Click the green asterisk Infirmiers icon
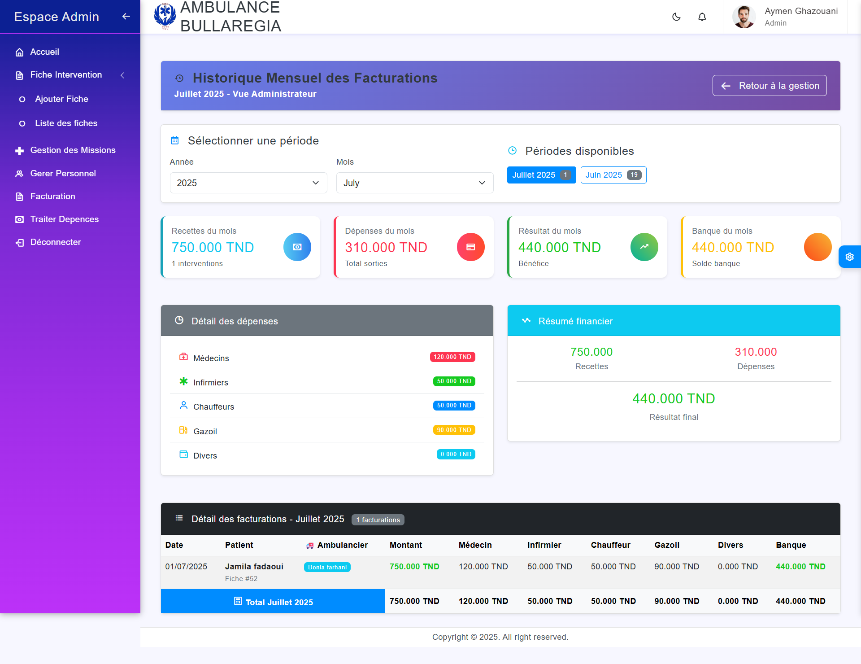 coord(183,381)
